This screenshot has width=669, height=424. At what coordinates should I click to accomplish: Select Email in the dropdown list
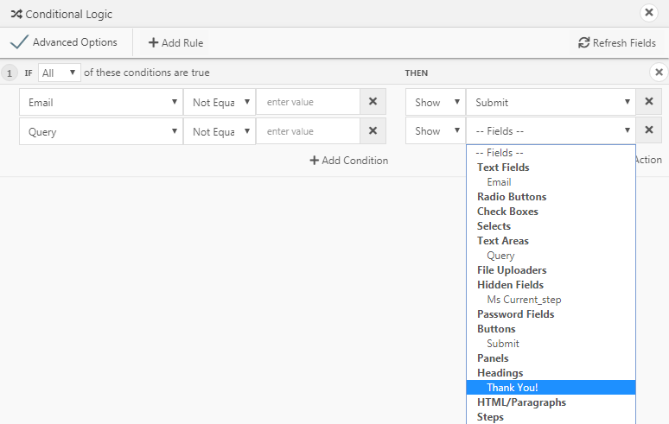[x=551, y=182]
